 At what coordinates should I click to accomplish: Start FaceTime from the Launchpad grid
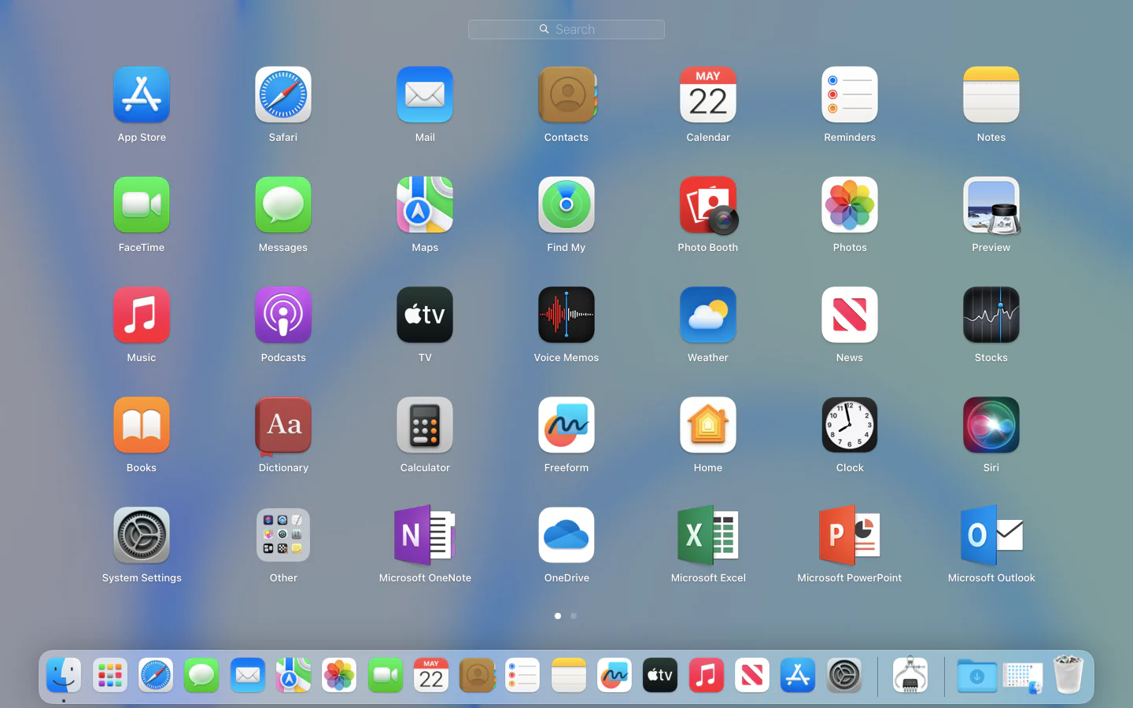142,205
